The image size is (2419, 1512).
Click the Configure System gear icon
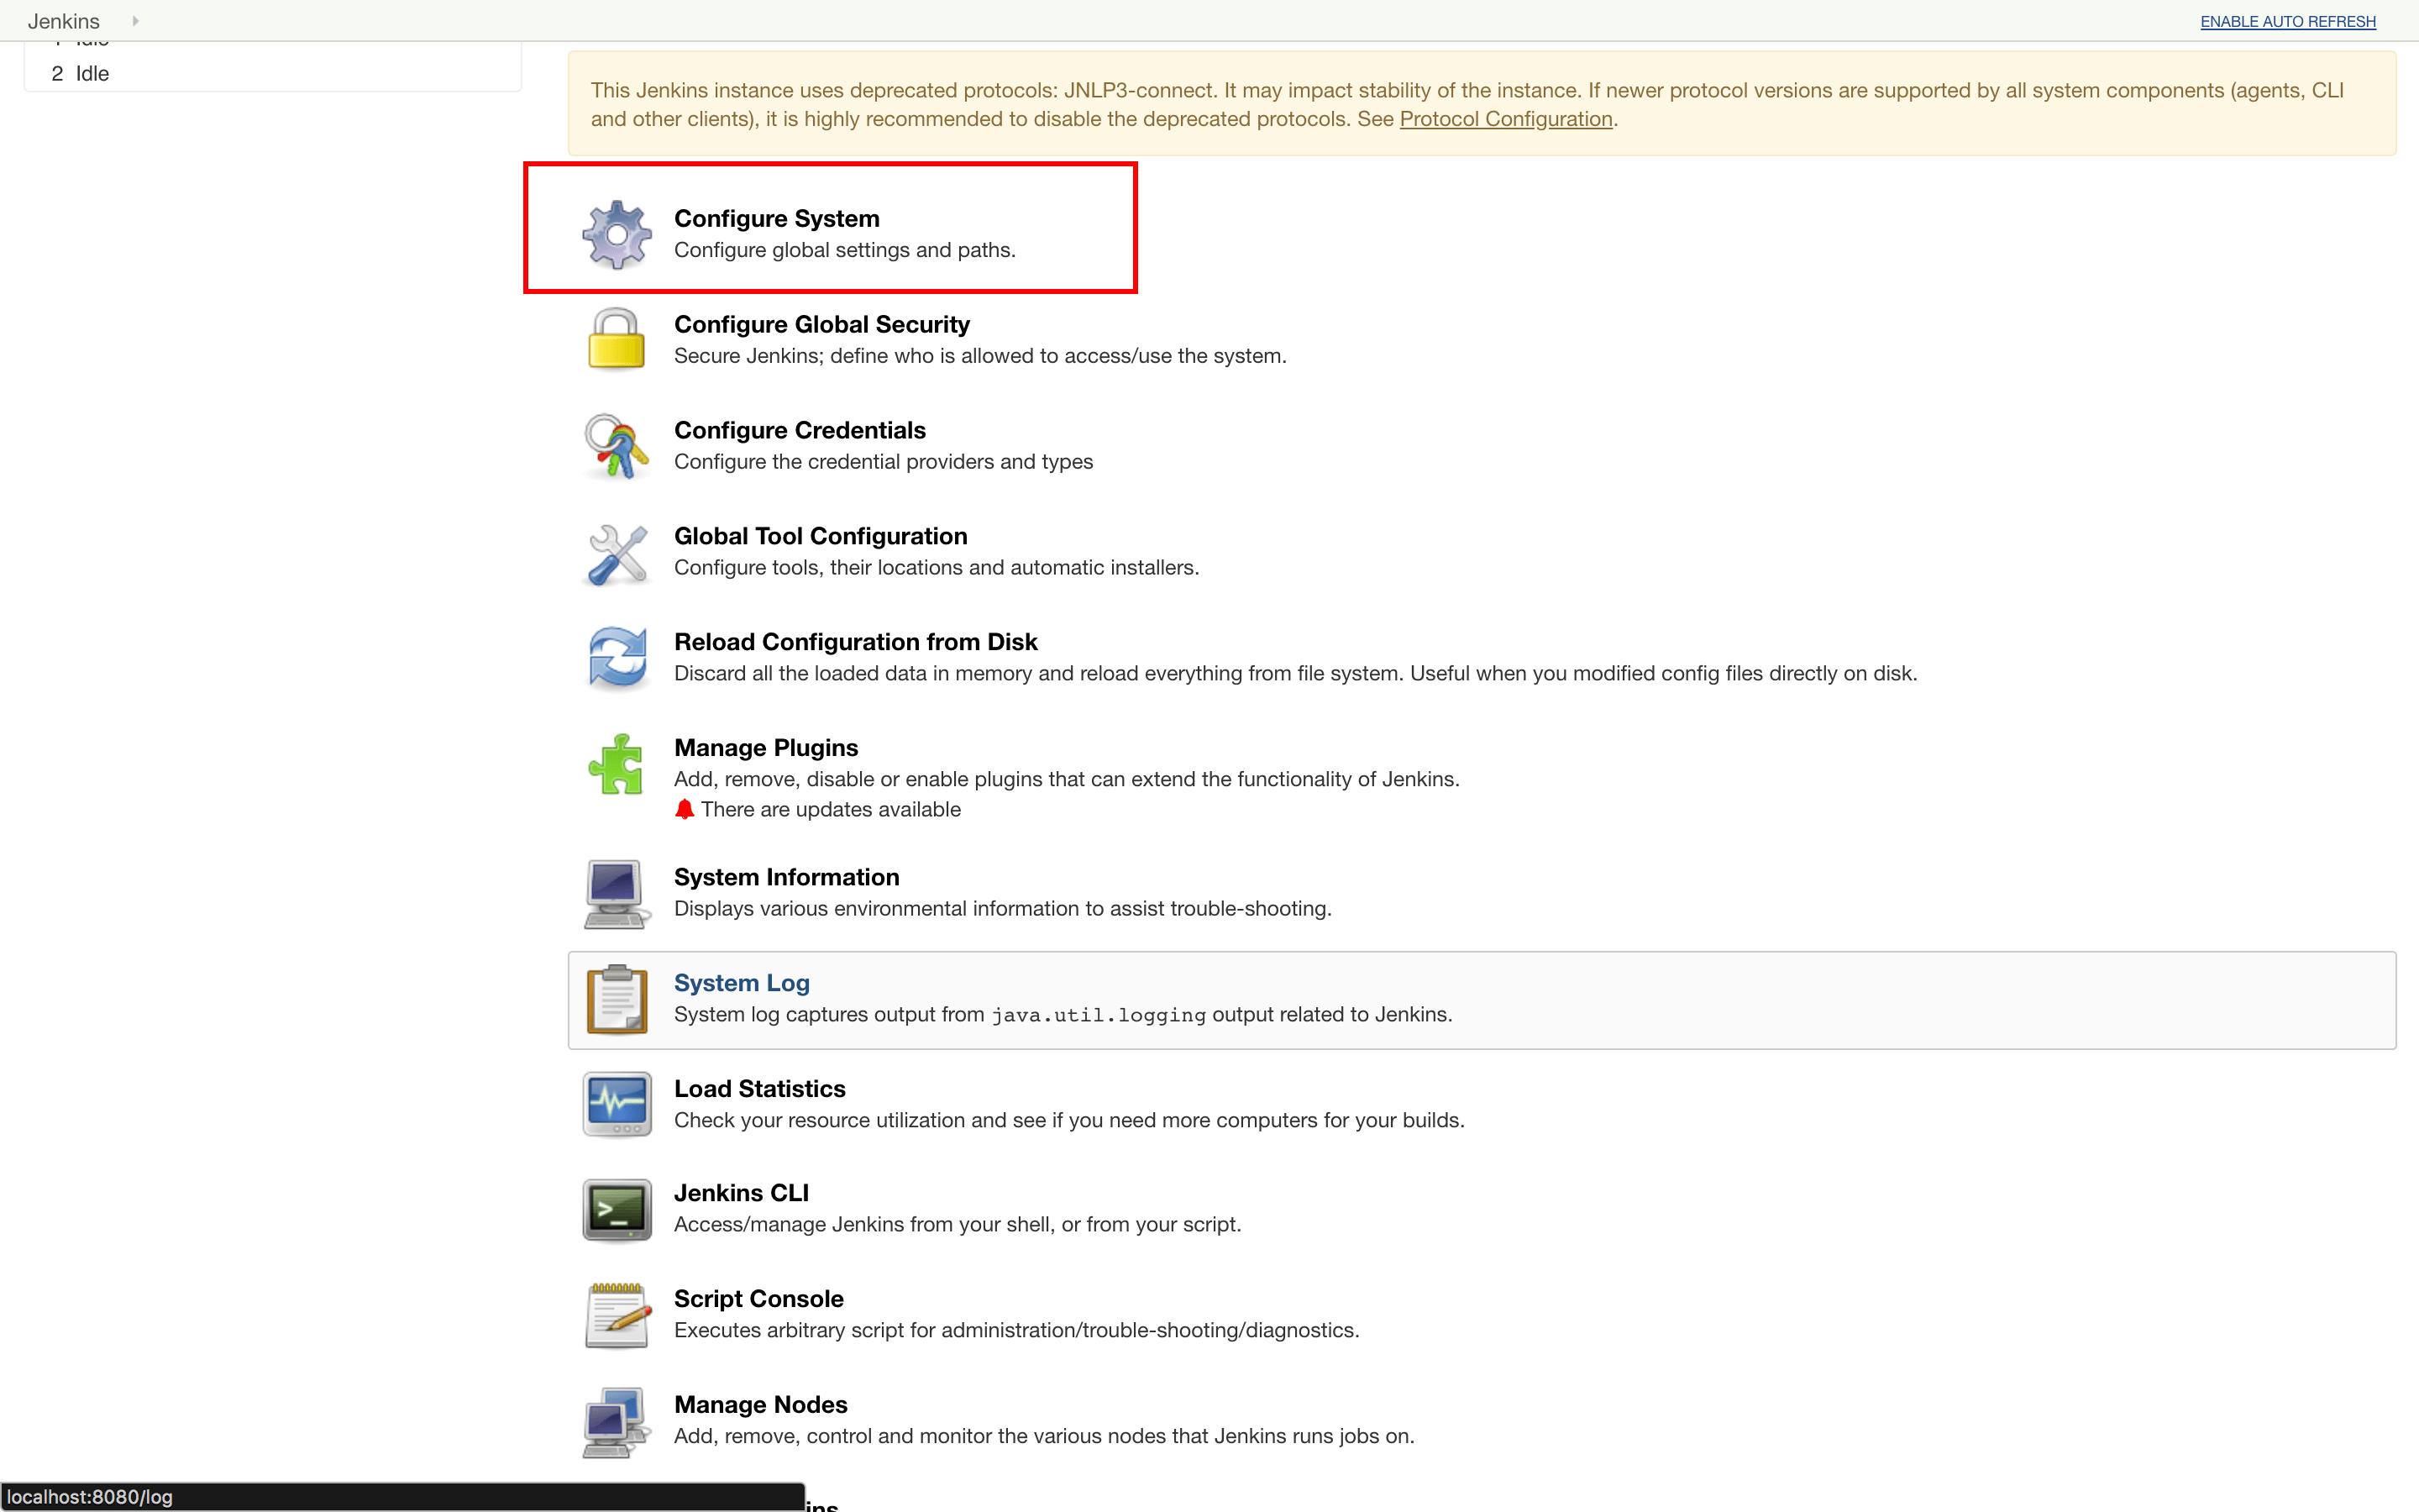click(x=617, y=235)
